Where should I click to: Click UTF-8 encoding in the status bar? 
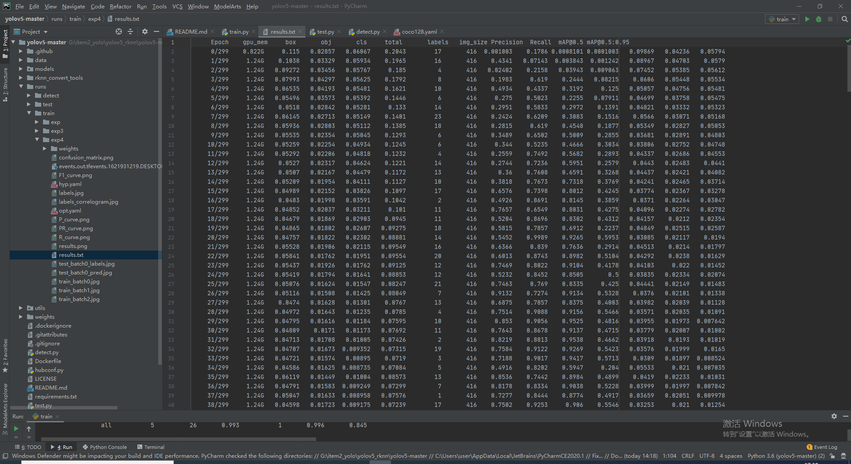click(707, 456)
